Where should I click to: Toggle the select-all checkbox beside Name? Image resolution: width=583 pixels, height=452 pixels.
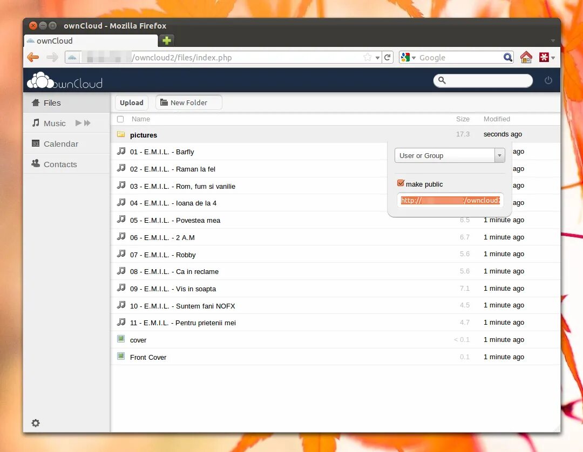[x=120, y=119]
